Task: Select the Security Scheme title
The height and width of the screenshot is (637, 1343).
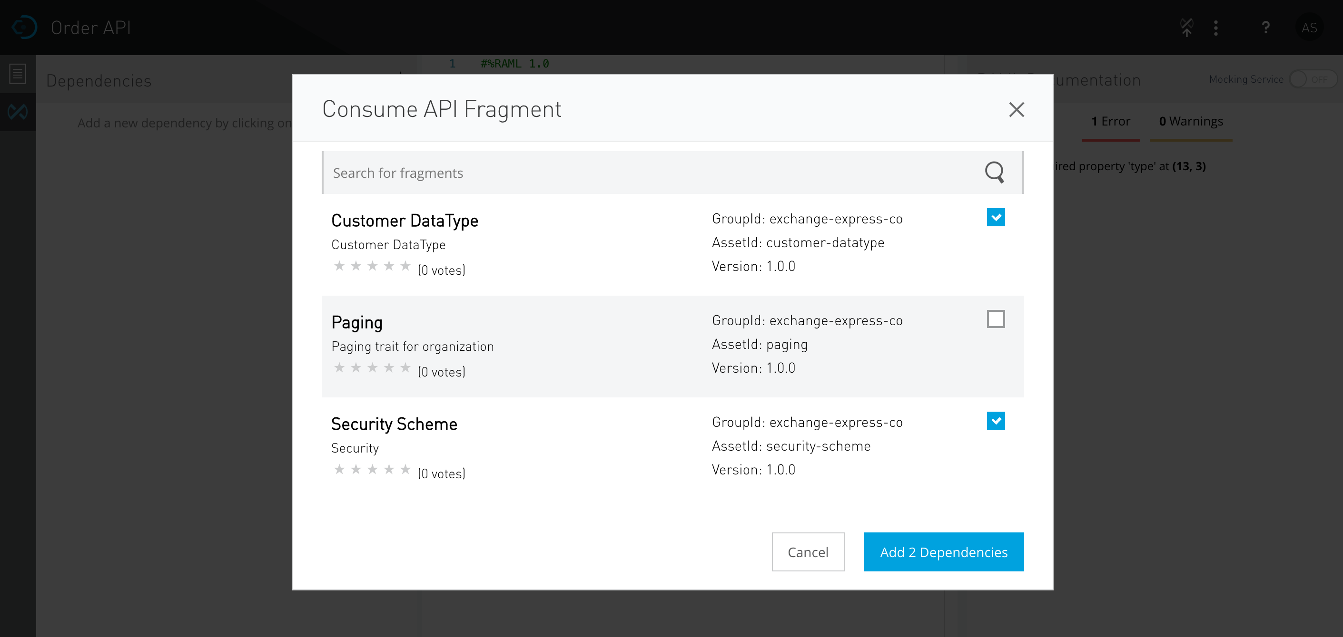Action: (x=394, y=424)
